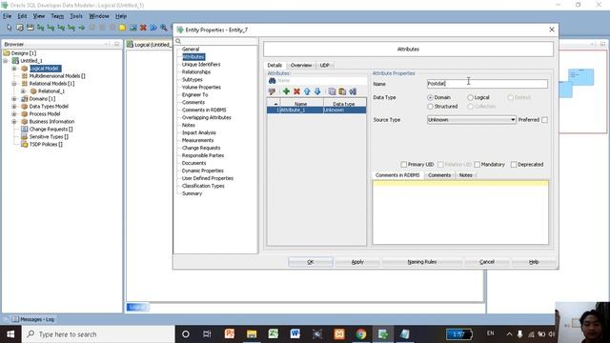Open the Window menu
This screenshot has height=343, width=610.
99,16
